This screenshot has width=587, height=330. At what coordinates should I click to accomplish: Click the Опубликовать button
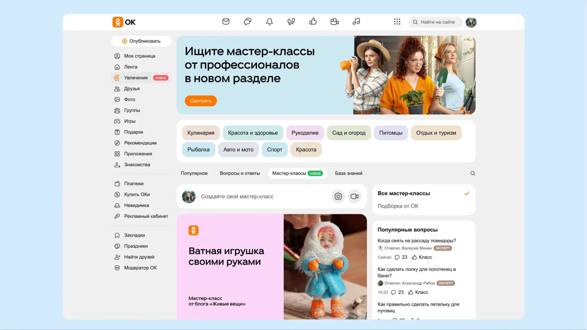141,41
